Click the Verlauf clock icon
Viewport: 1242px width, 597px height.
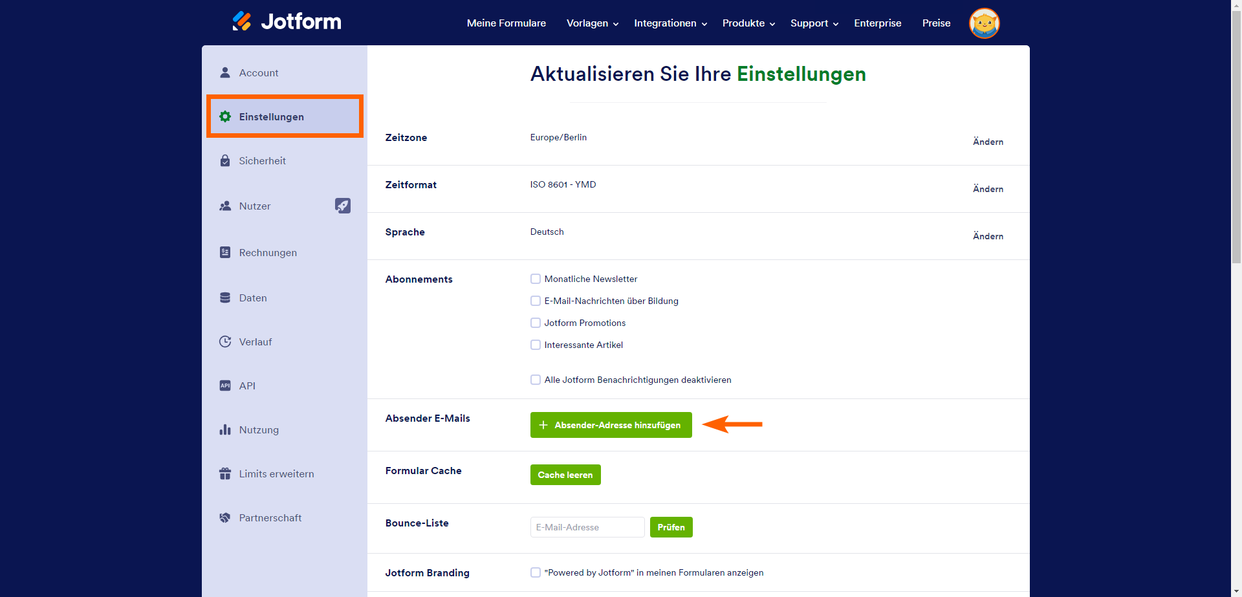coord(225,342)
